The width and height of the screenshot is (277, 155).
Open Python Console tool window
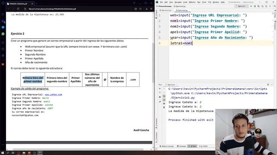click(x=167, y=146)
